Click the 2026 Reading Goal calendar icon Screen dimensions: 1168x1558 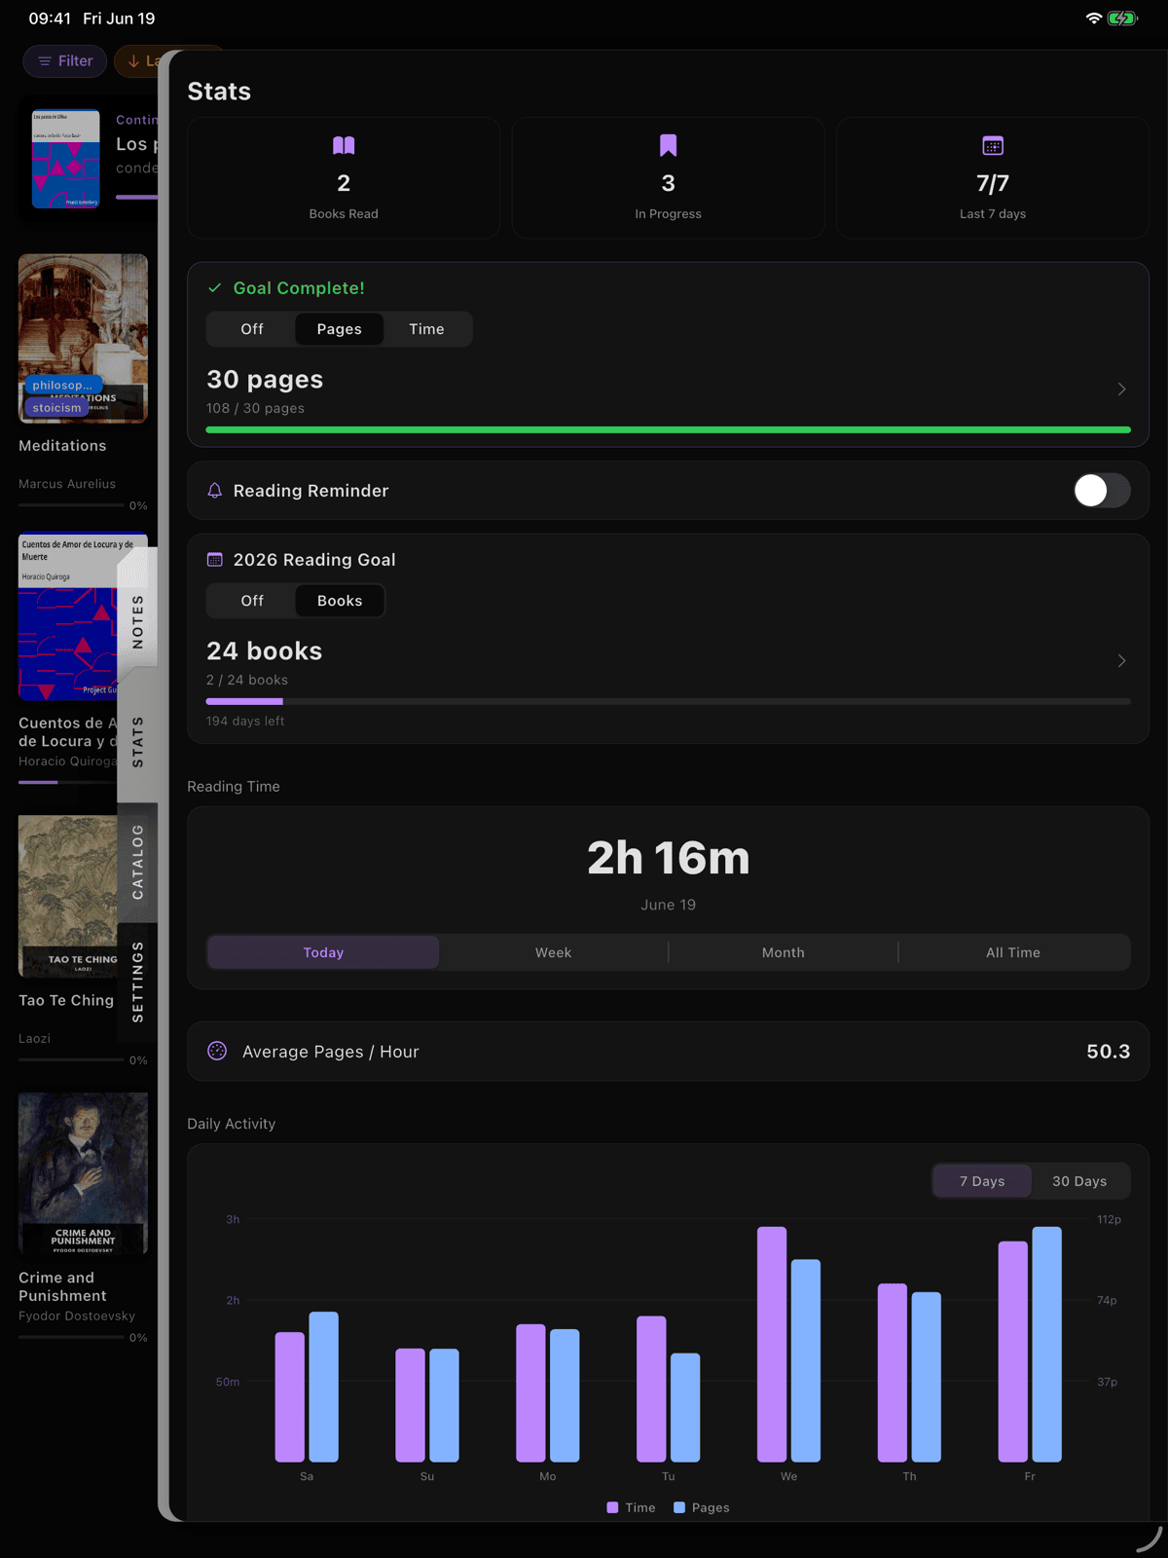[x=215, y=560]
